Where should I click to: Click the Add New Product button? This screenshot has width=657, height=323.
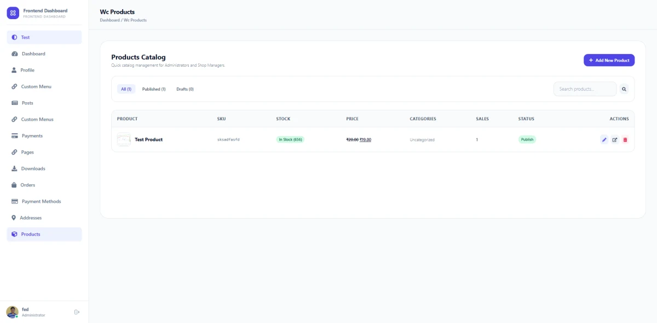click(x=609, y=60)
